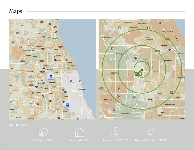This screenshot has width=194, height=150.
Task: Select the Population: 154,111 text
Action: [43, 141]
